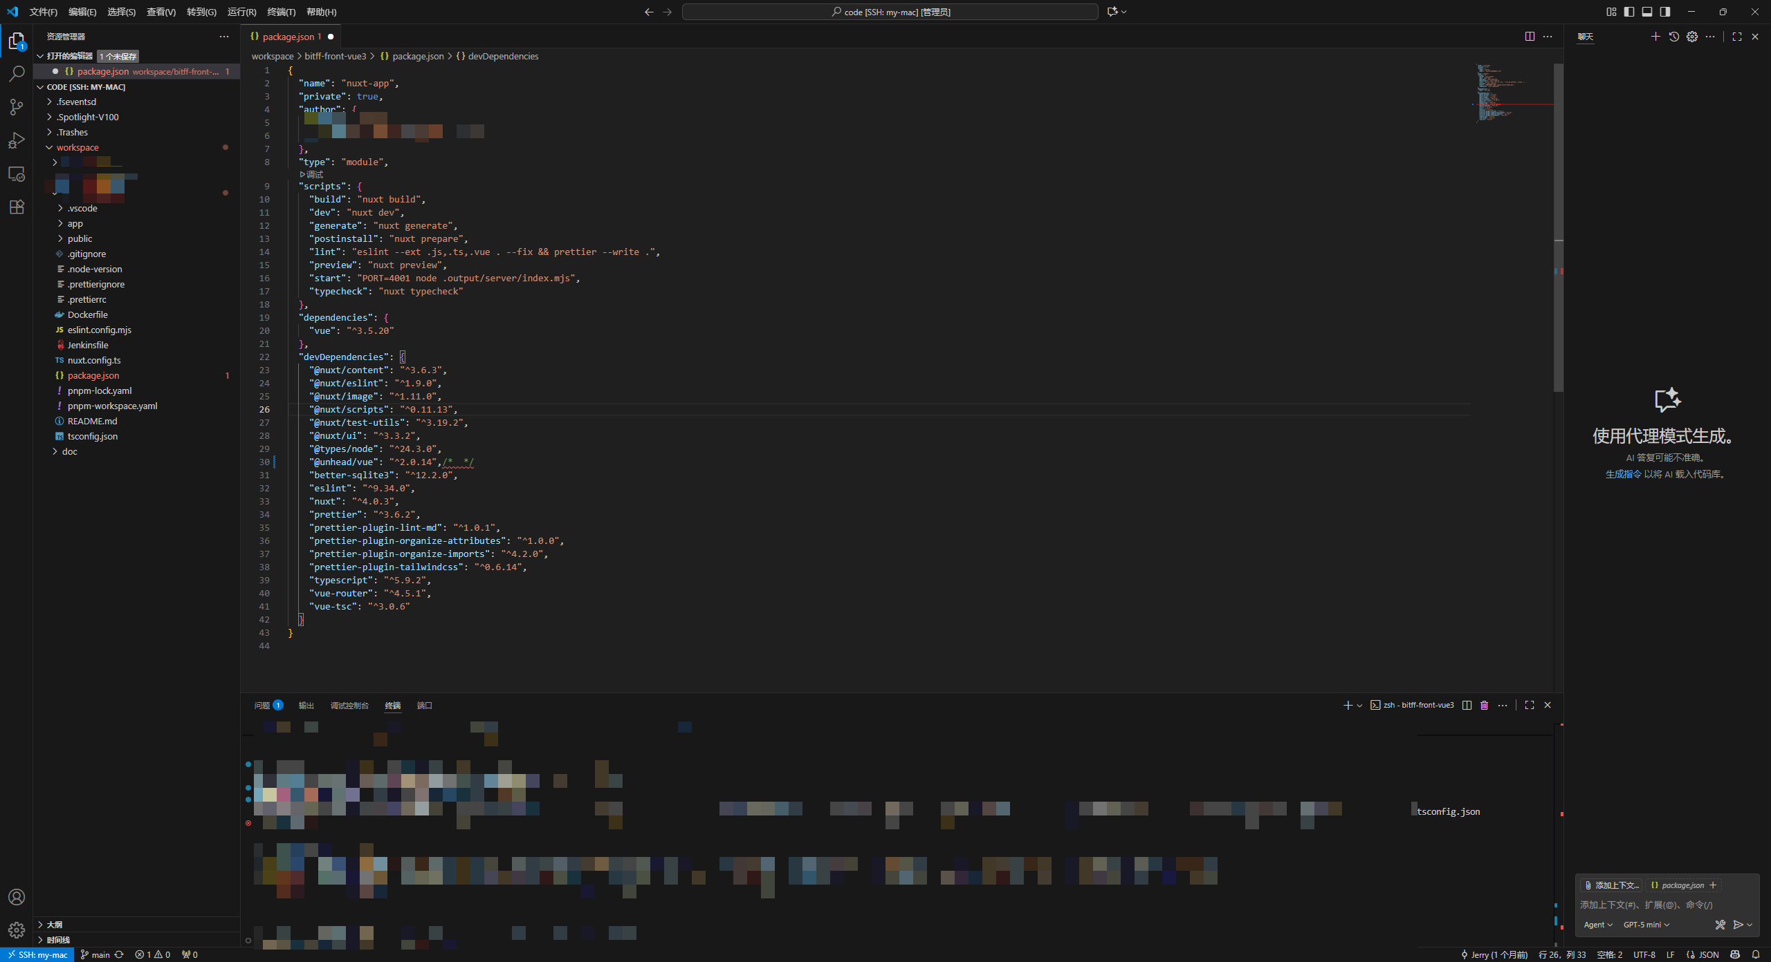Select UTF-8 encoding in status bar

1645,954
